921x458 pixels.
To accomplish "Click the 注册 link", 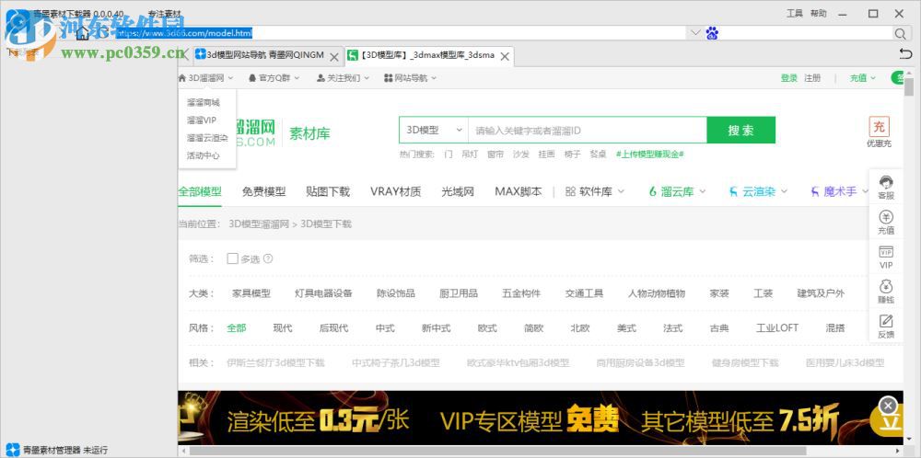I will (812, 78).
